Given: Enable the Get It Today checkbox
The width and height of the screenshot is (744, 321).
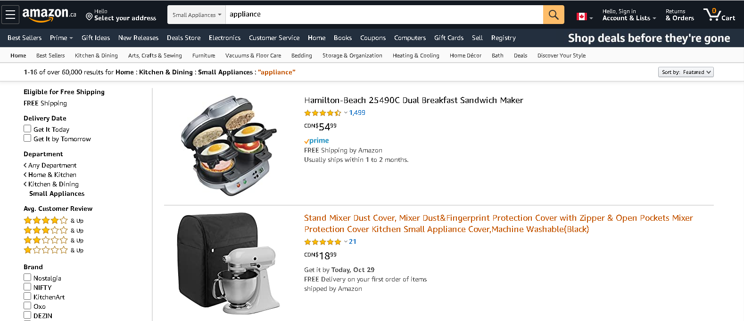Looking at the screenshot, I should [27, 129].
